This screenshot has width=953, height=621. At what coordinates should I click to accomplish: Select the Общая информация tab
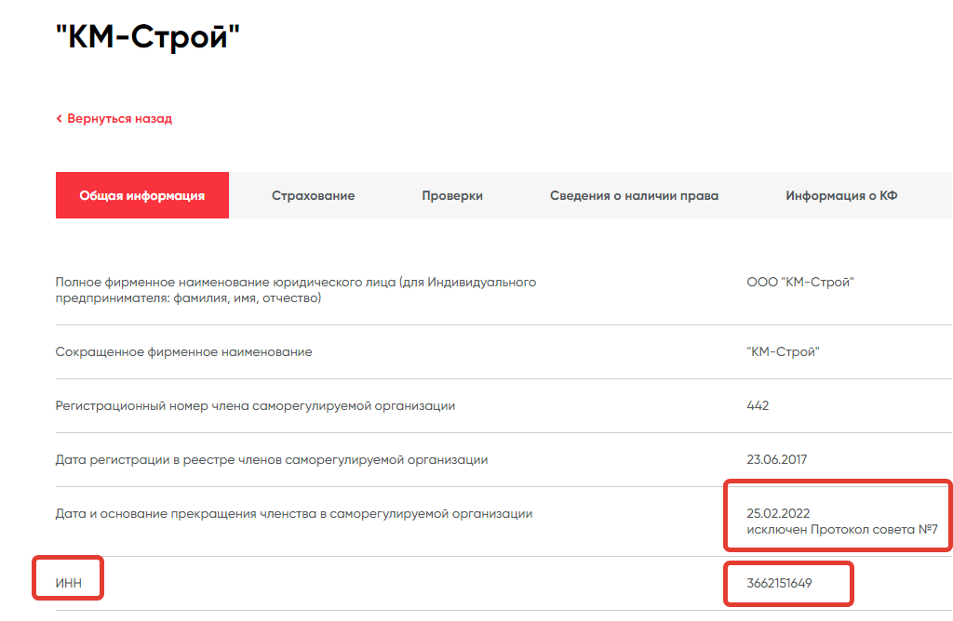click(142, 196)
